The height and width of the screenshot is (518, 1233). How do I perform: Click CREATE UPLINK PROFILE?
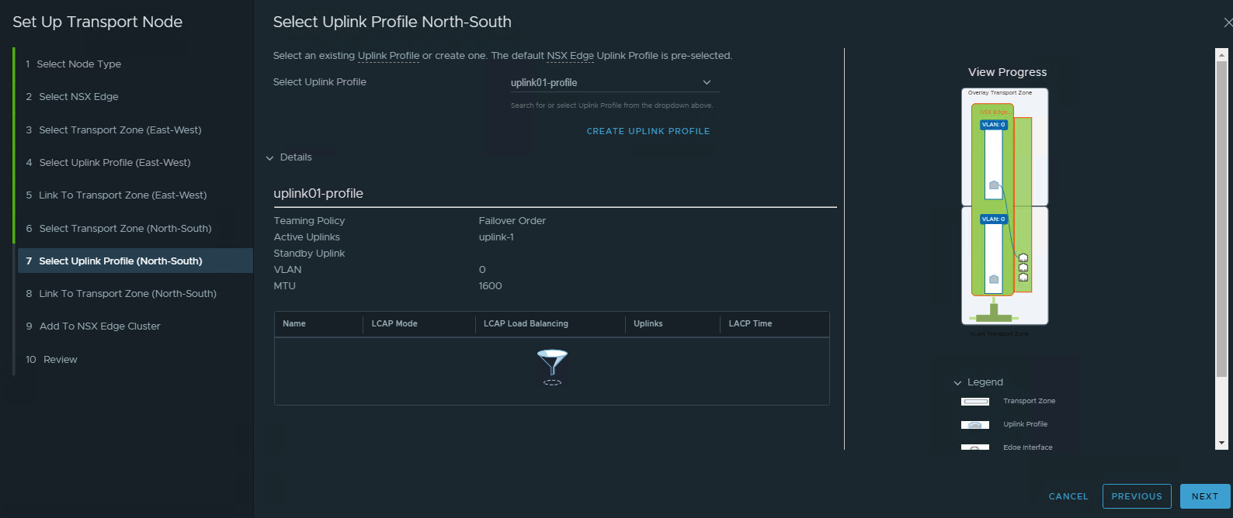[x=648, y=131]
